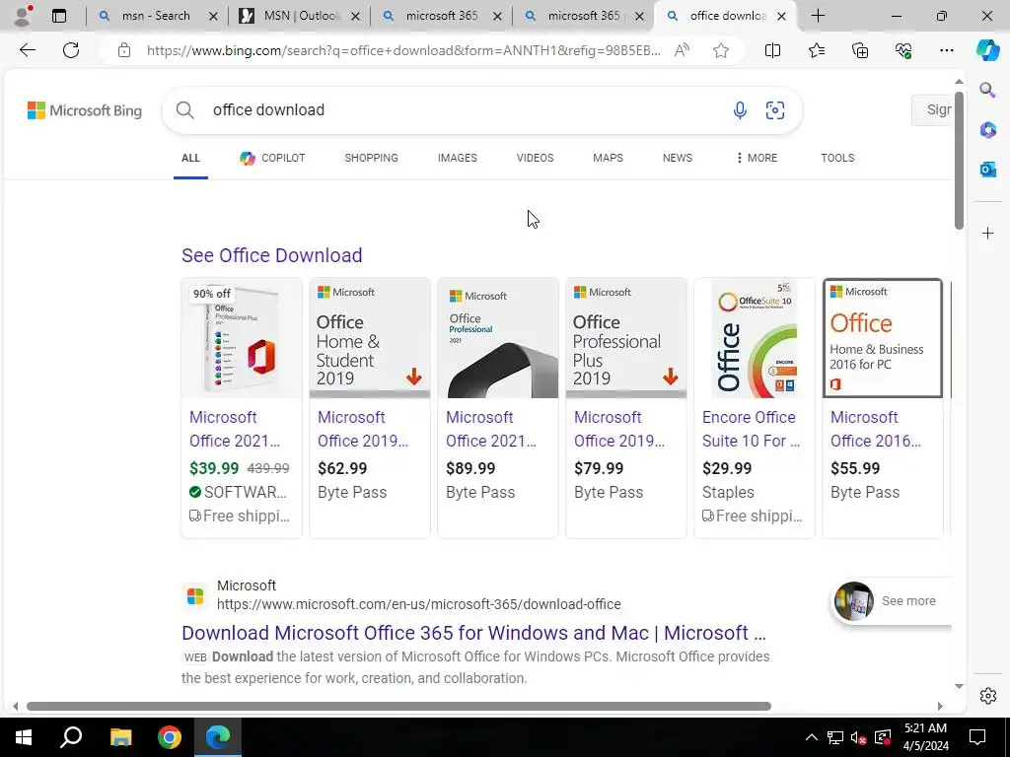Refresh the Bing search page
The height and width of the screenshot is (757, 1010).
(x=71, y=50)
